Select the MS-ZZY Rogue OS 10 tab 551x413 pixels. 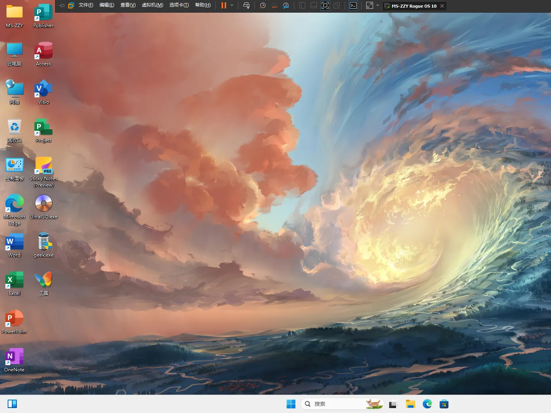(x=412, y=6)
